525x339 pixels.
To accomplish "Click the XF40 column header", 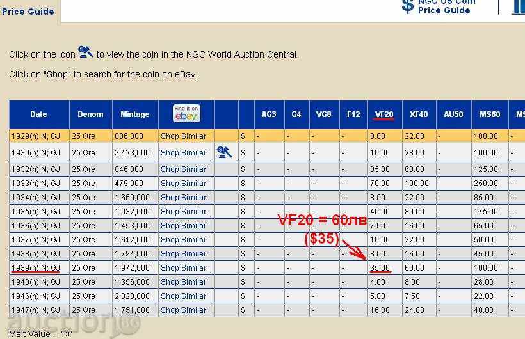I will tap(419, 114).
